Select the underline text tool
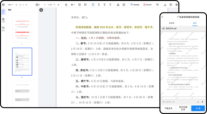207x114 pixels. point(99,5)
